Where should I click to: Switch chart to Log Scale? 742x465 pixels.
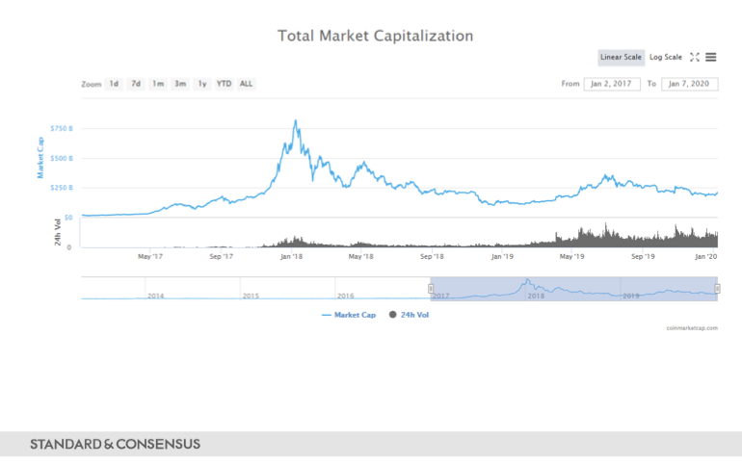(665, 57)
